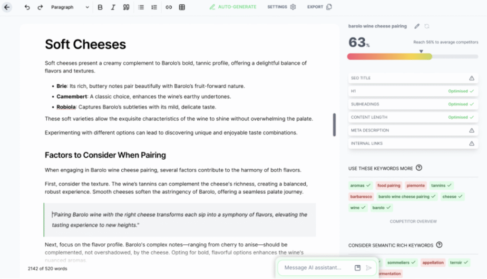Expand the SEO TITLE recommendation
Image resolution: width=487 pixels, height=279 pixels.
coord(413,77)
